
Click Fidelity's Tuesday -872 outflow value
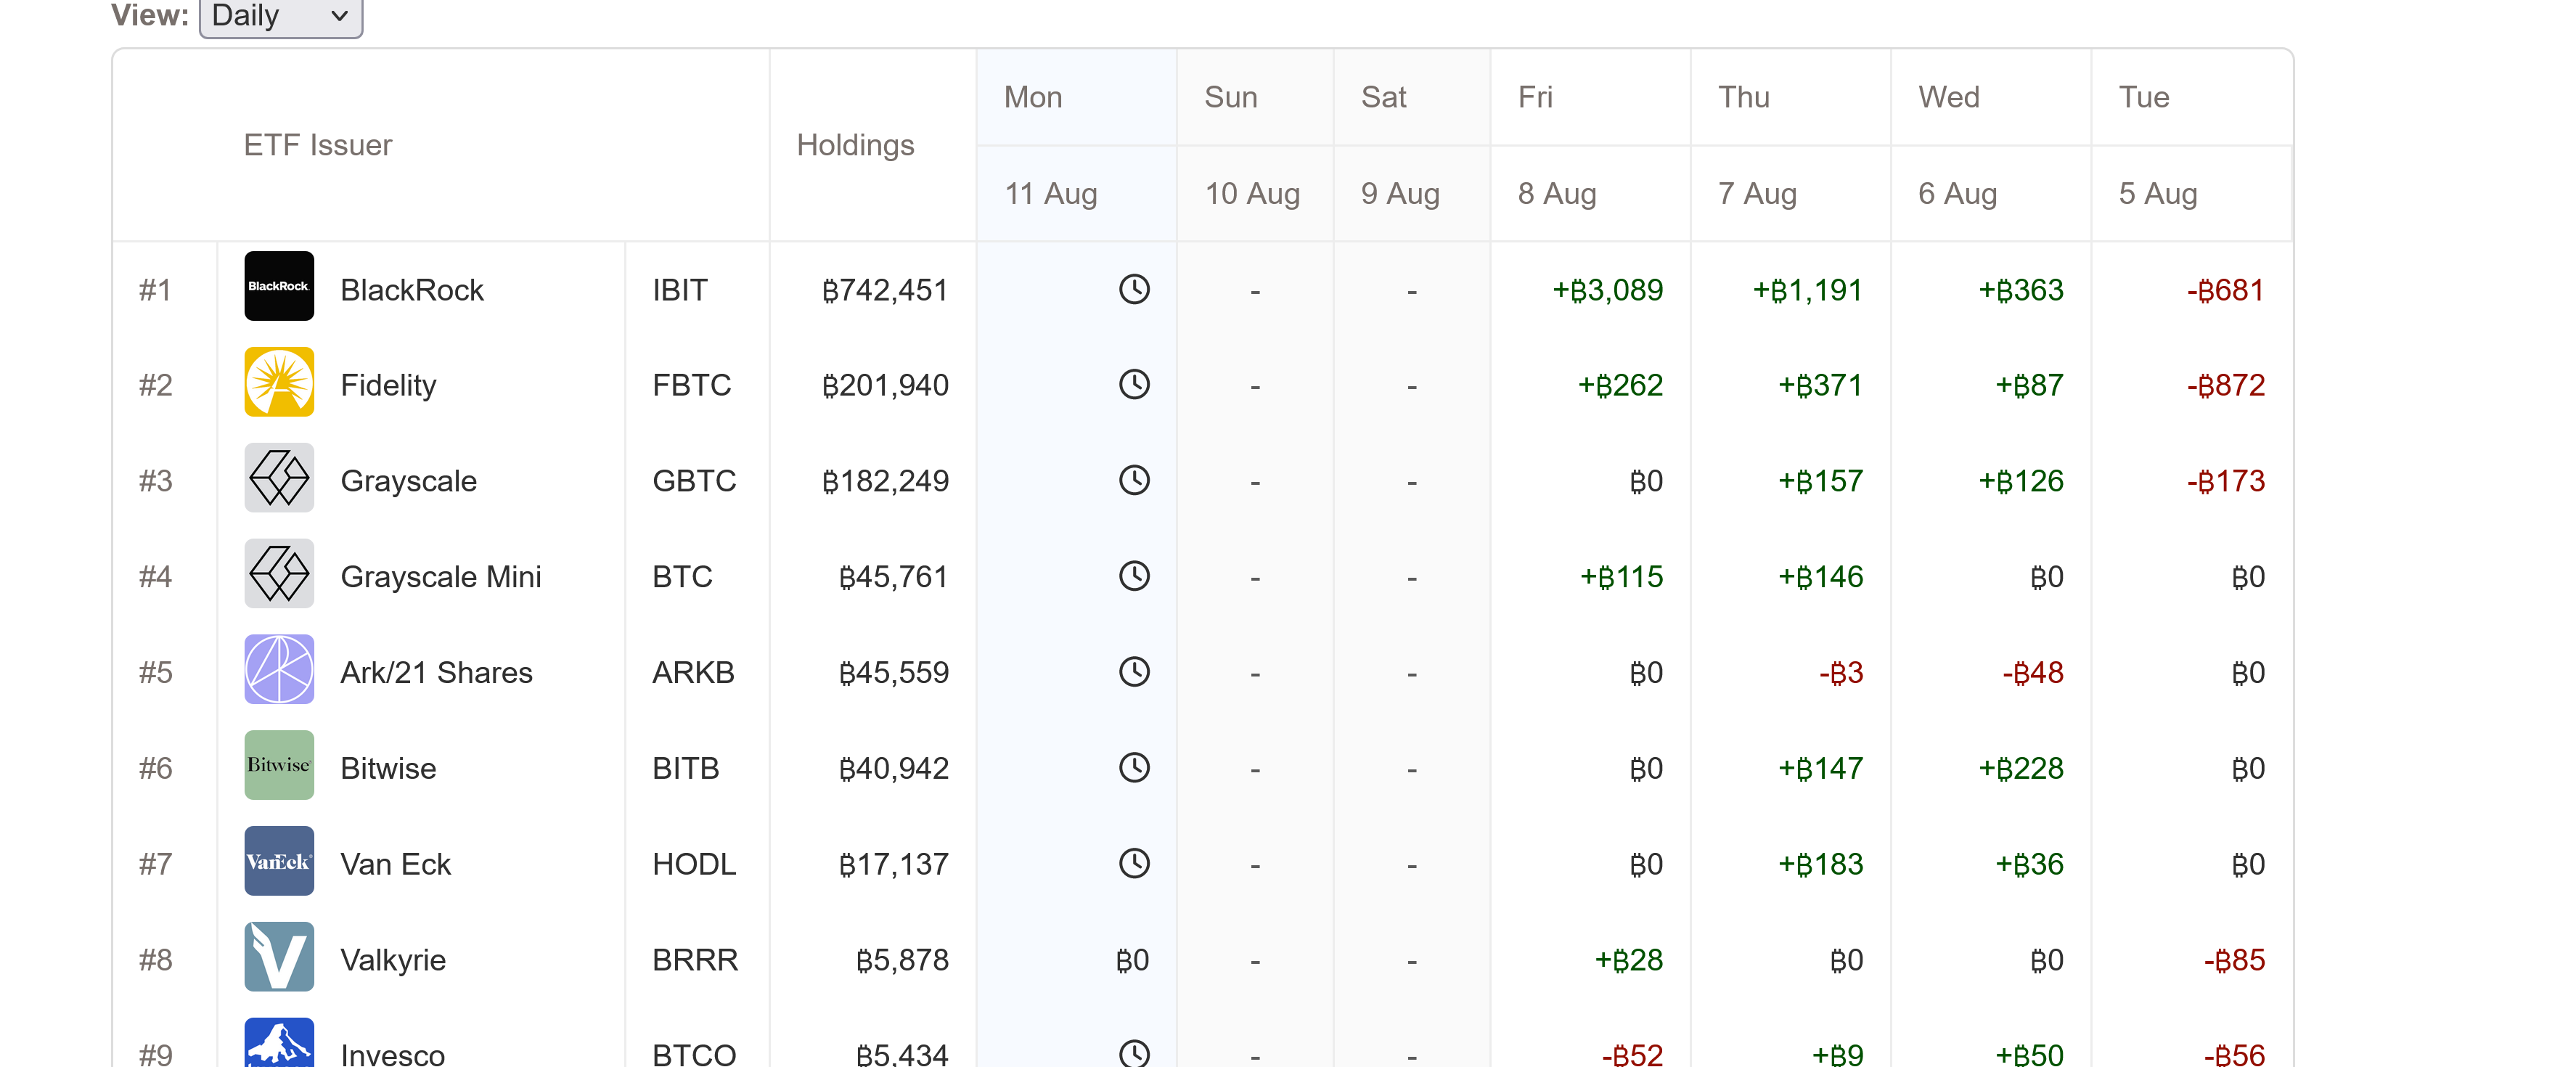click(x=2225, y=386)
